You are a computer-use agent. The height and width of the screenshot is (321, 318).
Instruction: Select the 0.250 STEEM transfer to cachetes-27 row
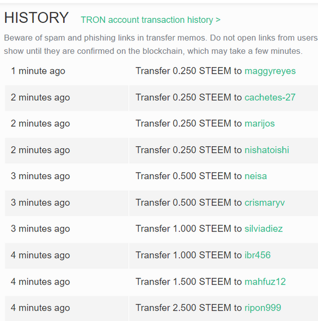point(161,98)
